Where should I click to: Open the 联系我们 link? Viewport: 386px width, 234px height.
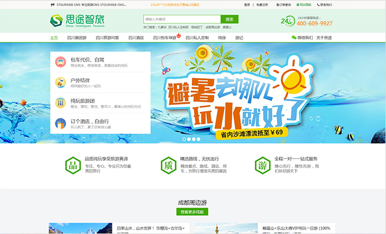(326, 4)
